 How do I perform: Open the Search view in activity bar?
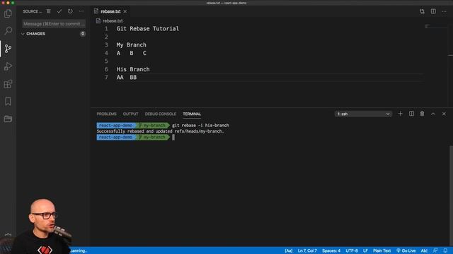click(x=8, y=30)
